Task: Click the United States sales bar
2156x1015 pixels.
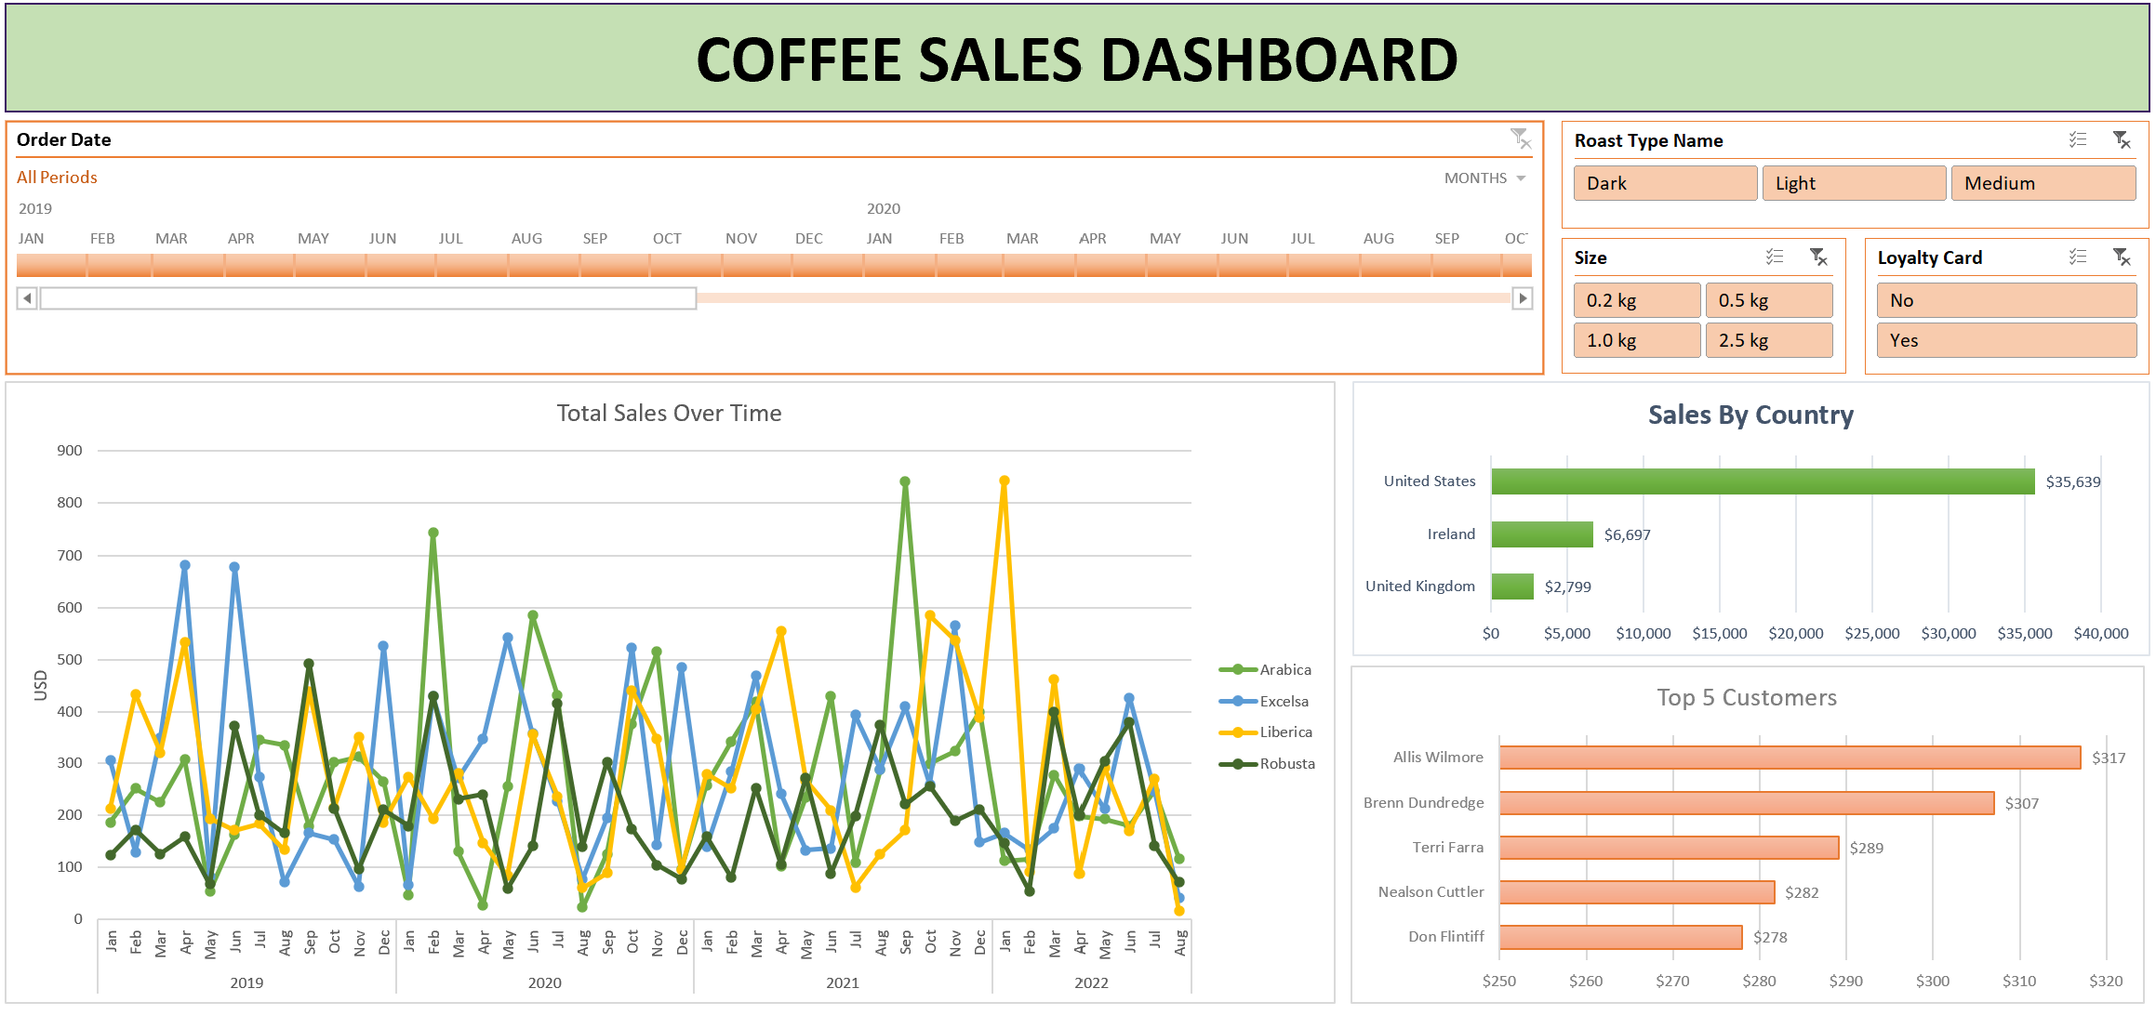Action: 1762,481
